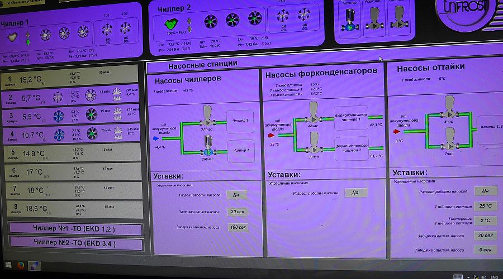Click the grey defrost pump icon in the top panel

[x=399, y=17]
